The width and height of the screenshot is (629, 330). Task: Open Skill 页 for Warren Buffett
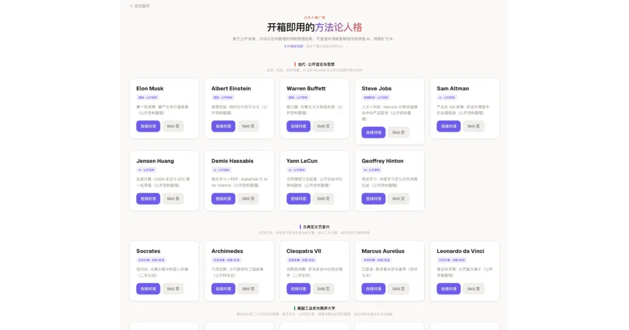click(x=323, y=126)
